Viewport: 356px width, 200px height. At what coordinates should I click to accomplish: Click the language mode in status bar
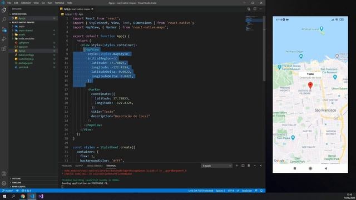point(246,191)
